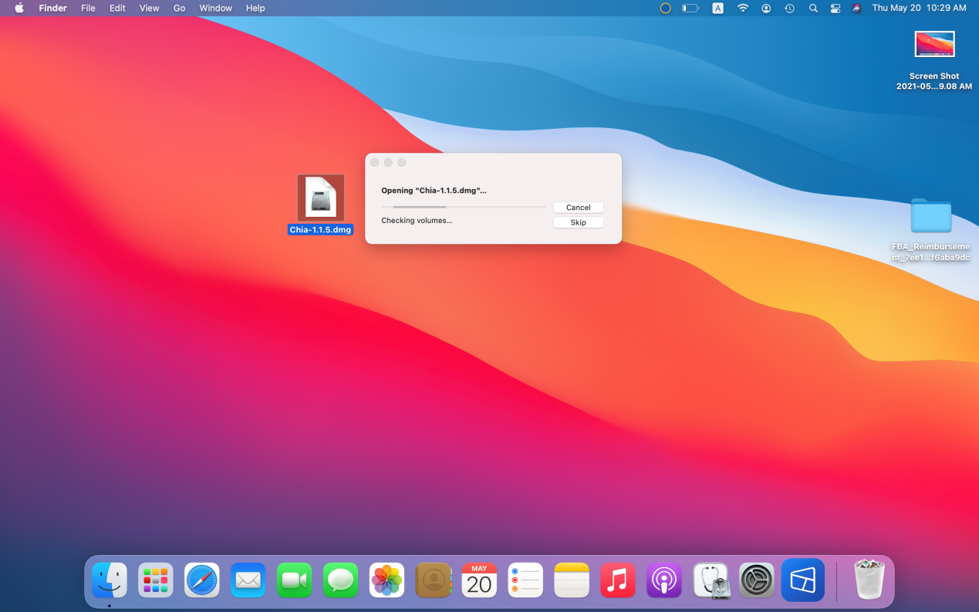Viewport: 979px width, 612px height.
Task: Open the Podcasts app in the Dock
Action: pos(664,580)
